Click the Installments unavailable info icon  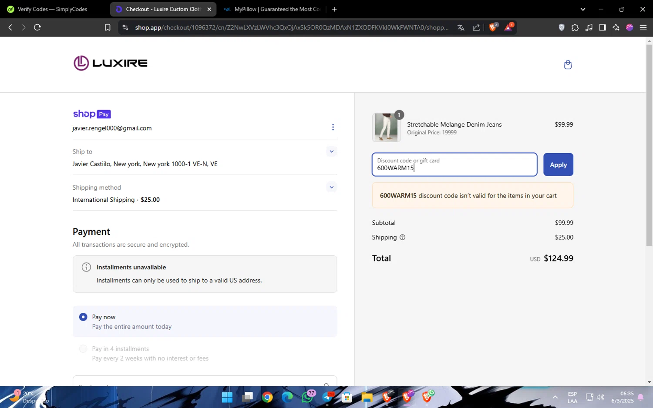(87, 267)
